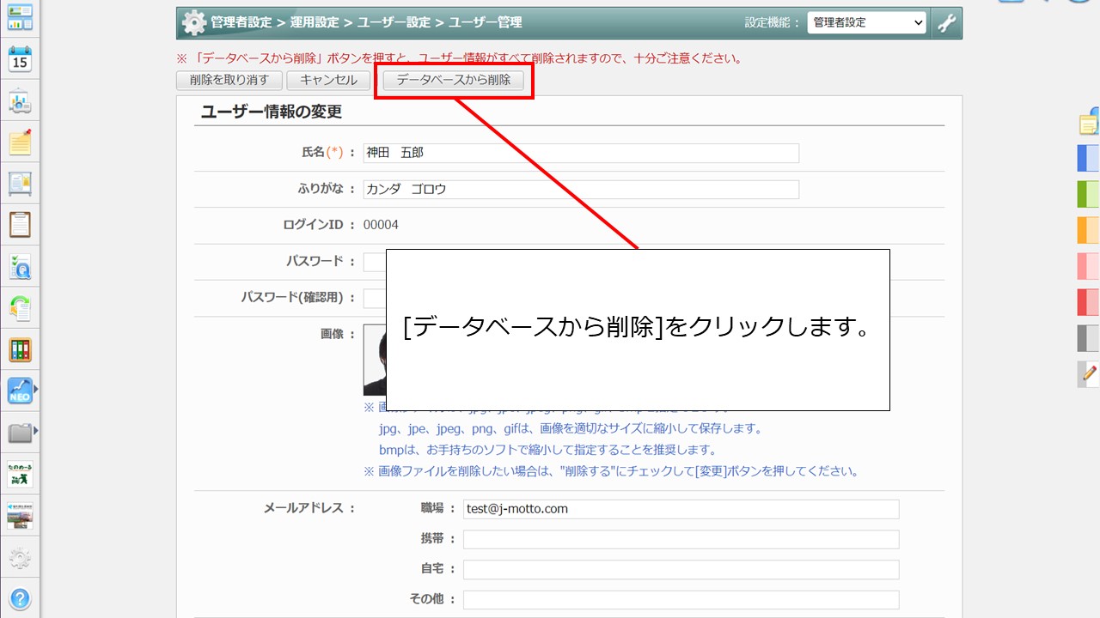Open the help question mark icon
Viewport: 1100px width, 618px height.
[x=20, y=598]
